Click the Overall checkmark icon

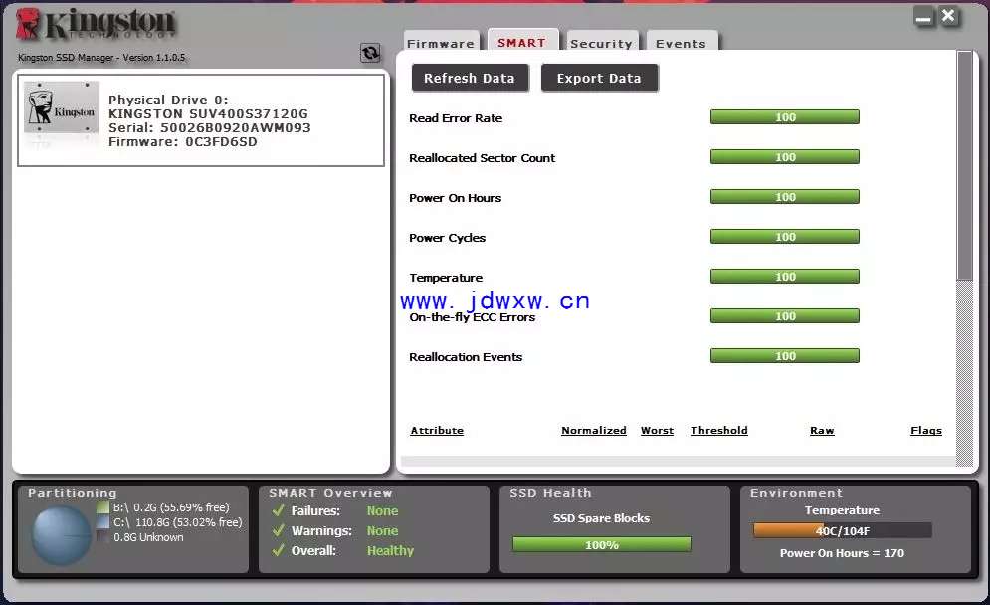pos(278,550)
